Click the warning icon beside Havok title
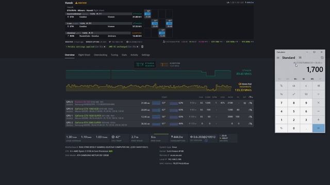Image resolution: width=330 pixels, height=185 pixels. click(76, 3)
